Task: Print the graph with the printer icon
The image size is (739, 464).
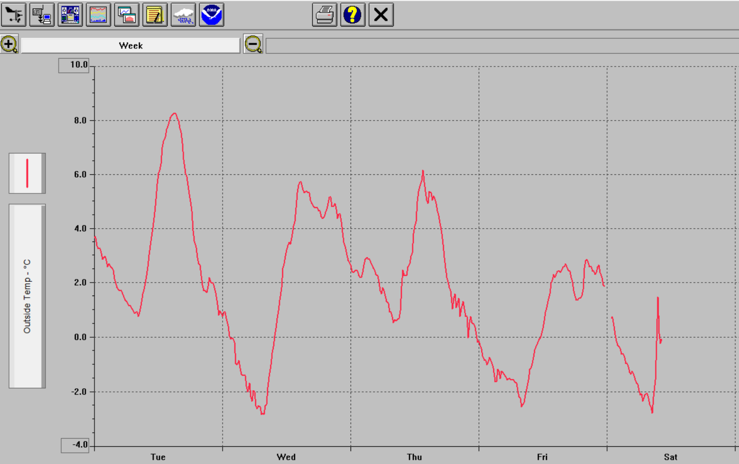Action: tap(324, 15)
